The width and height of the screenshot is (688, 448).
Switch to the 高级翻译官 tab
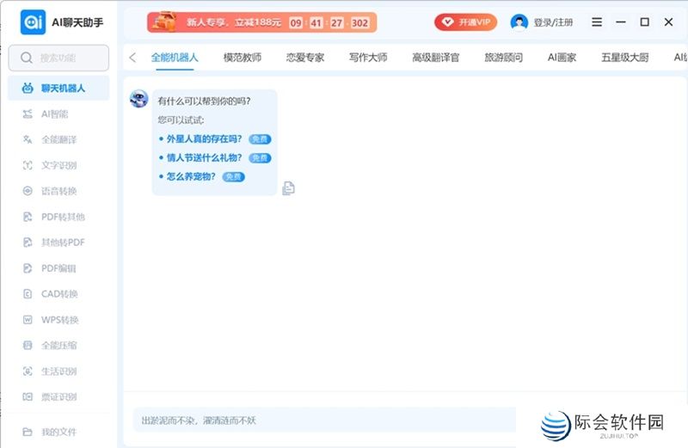(x=436, y=58)
